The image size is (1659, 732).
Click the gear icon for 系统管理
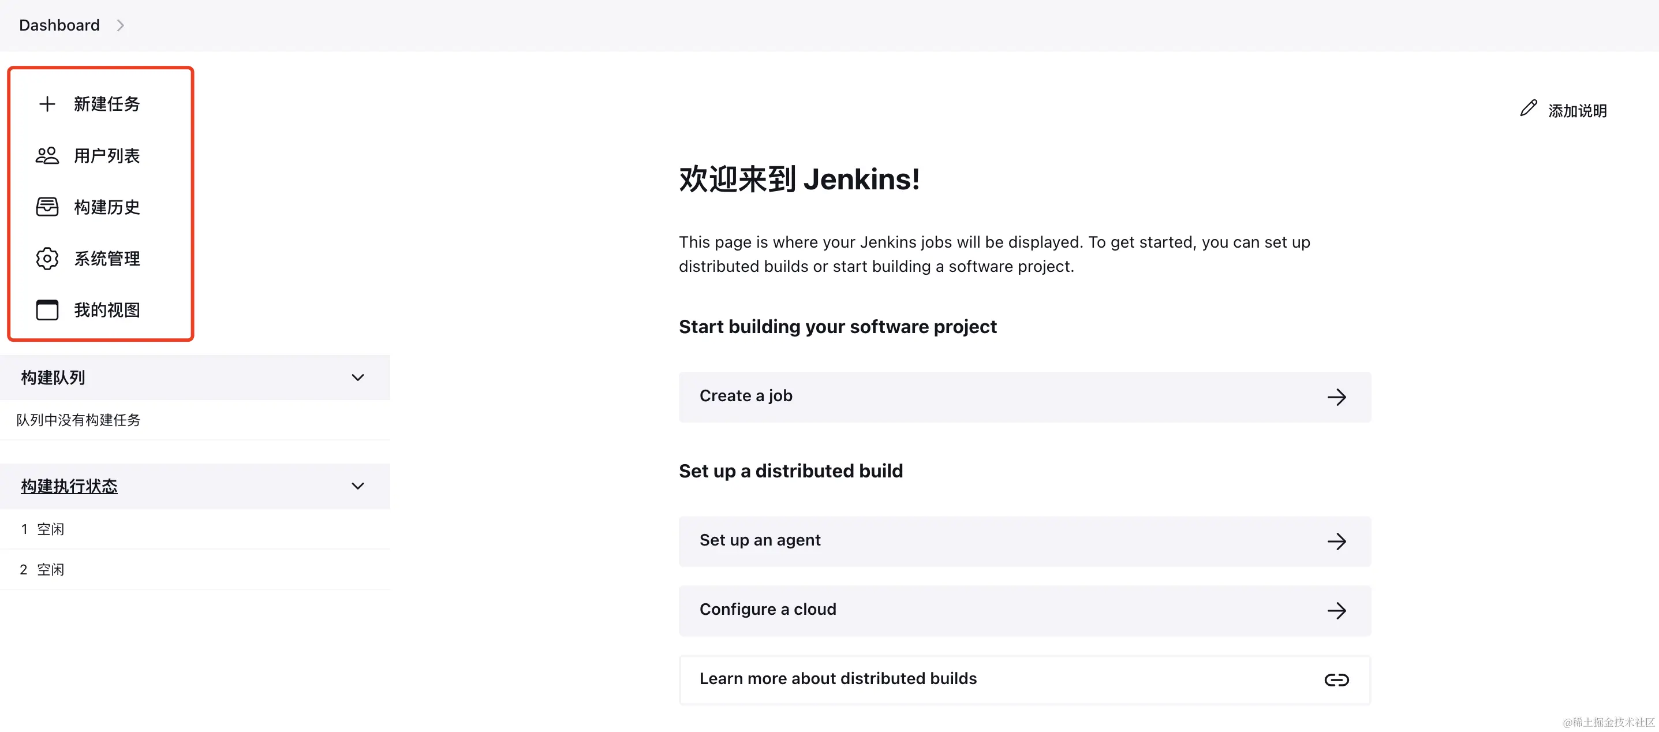pyautogui.click(x=47, y=259)
